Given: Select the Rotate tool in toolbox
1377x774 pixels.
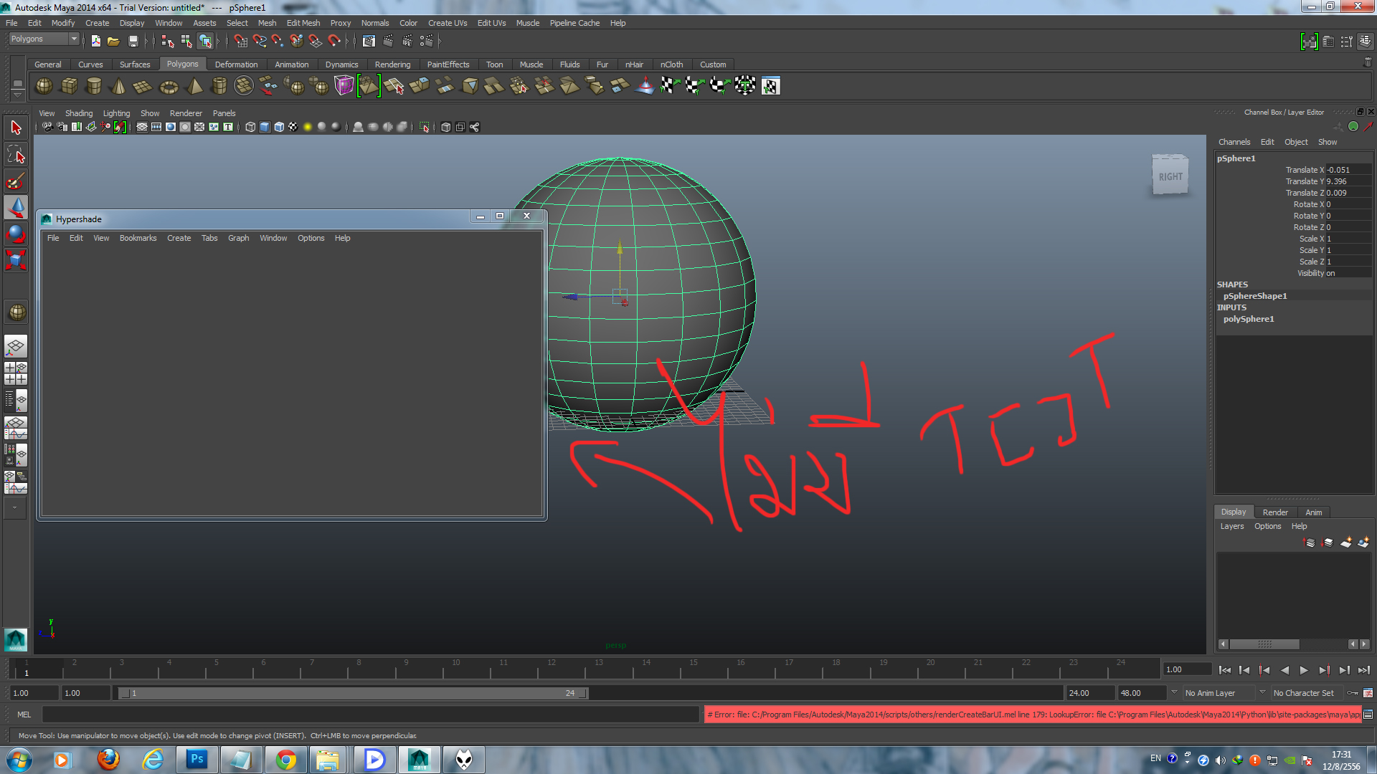Looking at the screenshot, I should point(16,234).
